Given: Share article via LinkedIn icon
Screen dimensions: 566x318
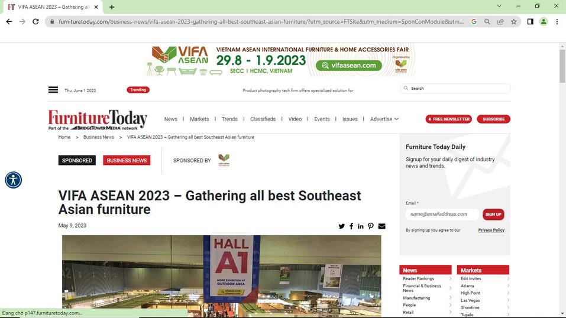Looking at the screenshot, I should click(361, 226).
